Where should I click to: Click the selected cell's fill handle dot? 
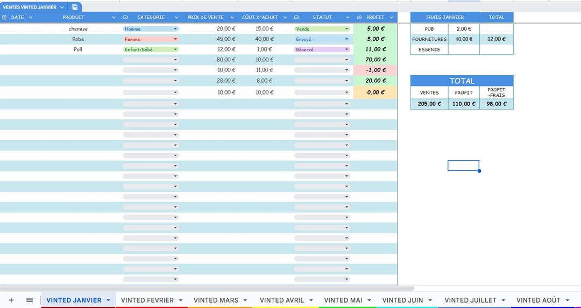click(x=479, y=171)
